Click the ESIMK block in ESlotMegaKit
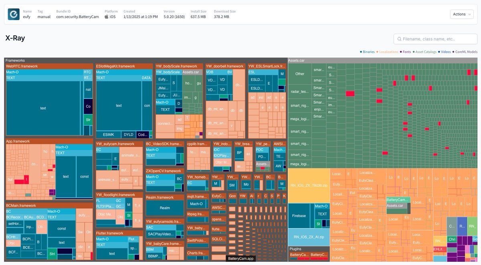Viewport: 481px width, 265px height. coord(109,135)
